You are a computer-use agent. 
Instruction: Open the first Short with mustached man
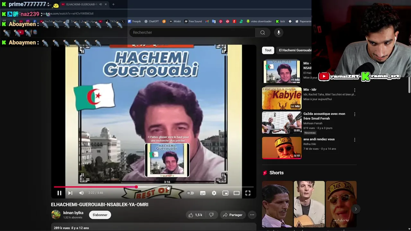[277, 204]
